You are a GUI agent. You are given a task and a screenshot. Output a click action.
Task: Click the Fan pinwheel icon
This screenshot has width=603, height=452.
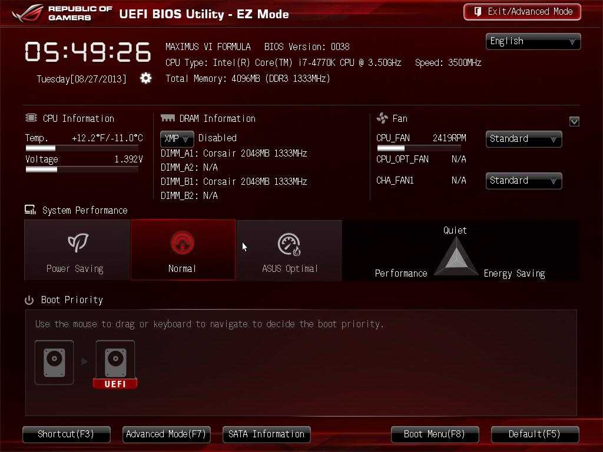[x=382, y=118]
